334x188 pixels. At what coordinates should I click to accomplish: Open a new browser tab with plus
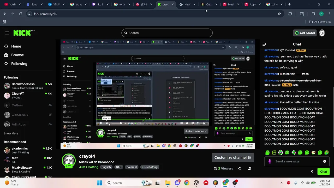coord(289,4)
